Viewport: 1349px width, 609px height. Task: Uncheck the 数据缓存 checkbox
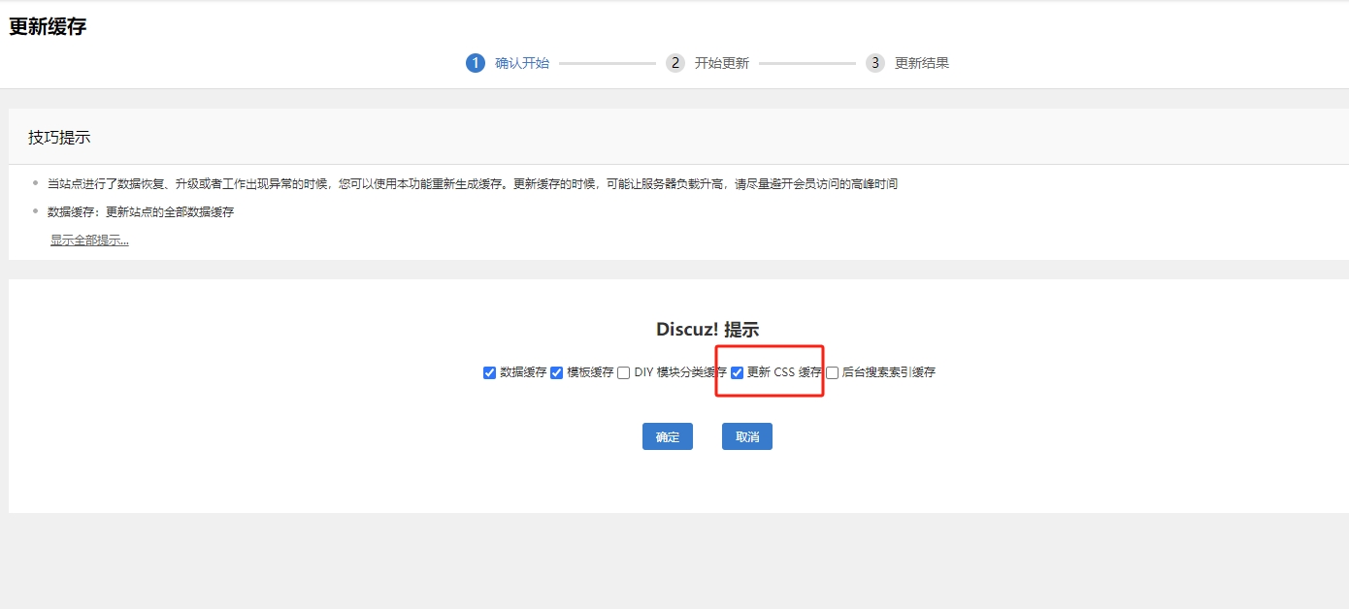489,372
